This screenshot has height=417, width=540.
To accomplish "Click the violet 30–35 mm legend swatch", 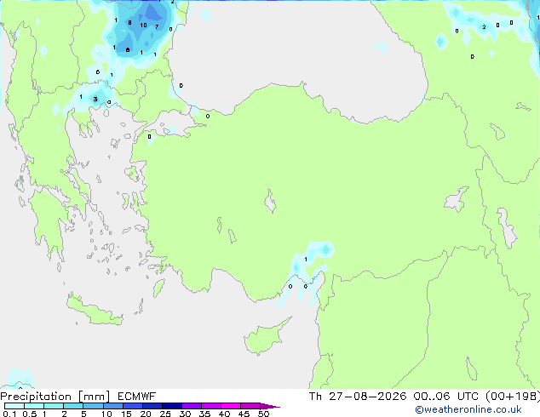I will [x=191, y=406].
